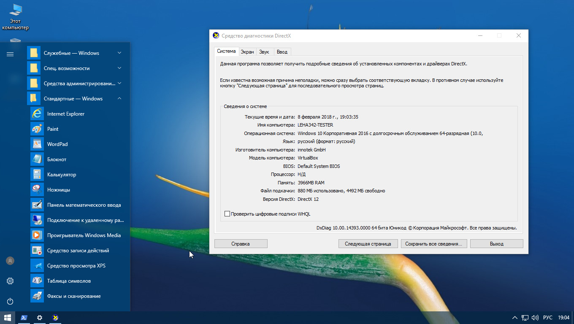The height and width of the screenshot is (324, 574).
Task: Open Средство просмотра XPS
Action: click(78, 266)
